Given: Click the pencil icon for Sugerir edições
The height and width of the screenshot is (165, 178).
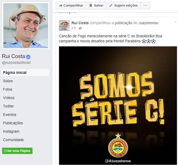Looking at the screenshot, I should click(x=111, y=6).
